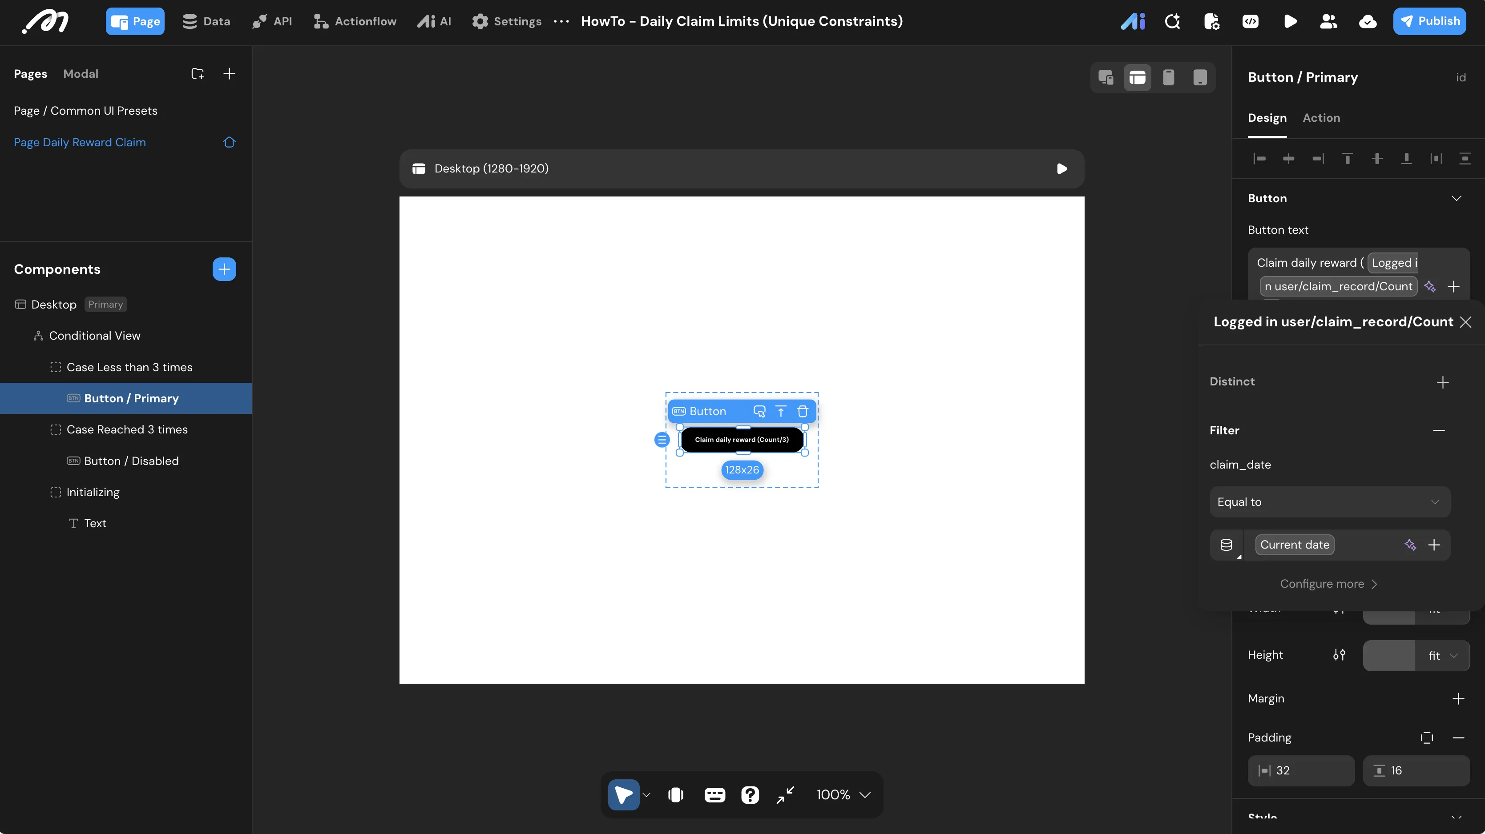Viewport: 1485px width, 834px height.
Task: Add a Margin value with plus
Action: [1458, 699]
